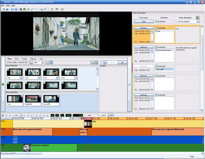The image size is (205, 159).
Task: Go to next sample with right arrow
Action: tap(105, 63)
